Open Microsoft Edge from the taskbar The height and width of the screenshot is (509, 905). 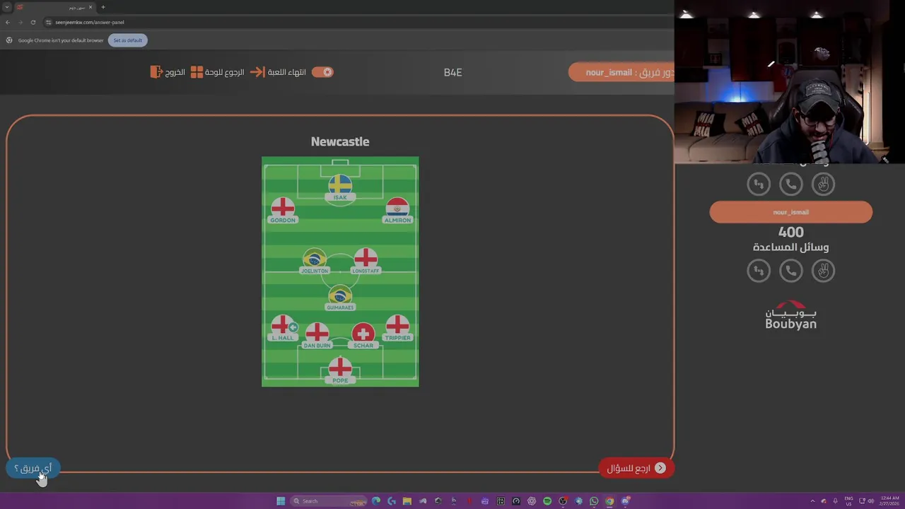click(376, 501)
